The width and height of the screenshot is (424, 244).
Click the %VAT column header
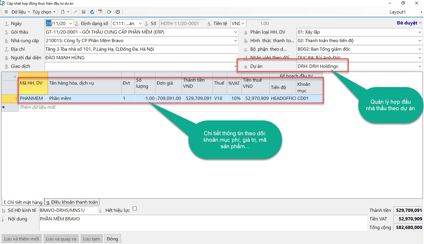tap(234, 83)
